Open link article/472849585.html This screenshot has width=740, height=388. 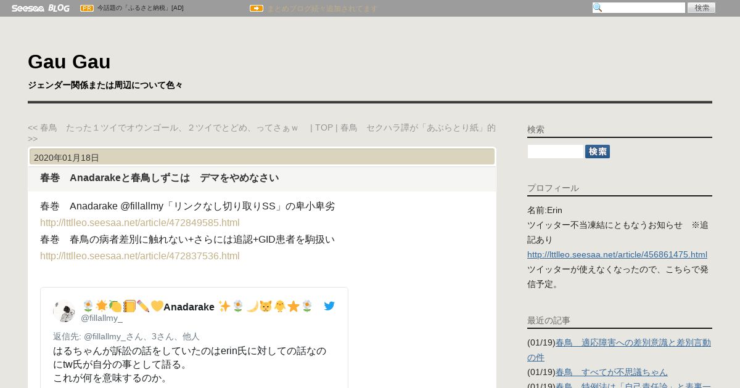(x=140, y=223)
